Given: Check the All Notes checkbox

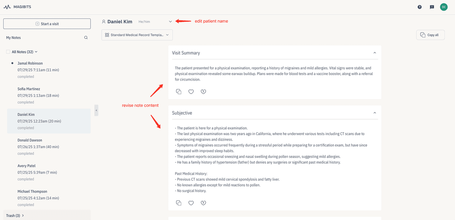Looking at the screenshot, I should (8, 52).
